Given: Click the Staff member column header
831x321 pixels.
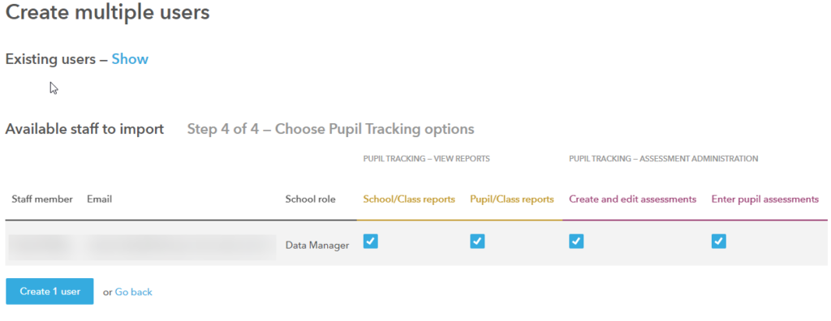Looking at the screenshot, I should point(42,199).
